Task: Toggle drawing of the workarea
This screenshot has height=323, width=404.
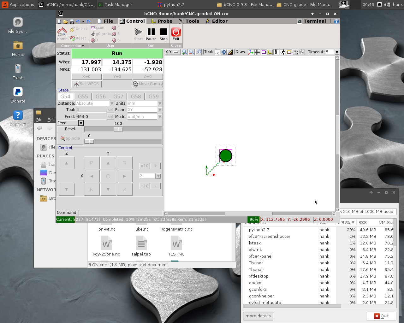Action: pos(289,52)
